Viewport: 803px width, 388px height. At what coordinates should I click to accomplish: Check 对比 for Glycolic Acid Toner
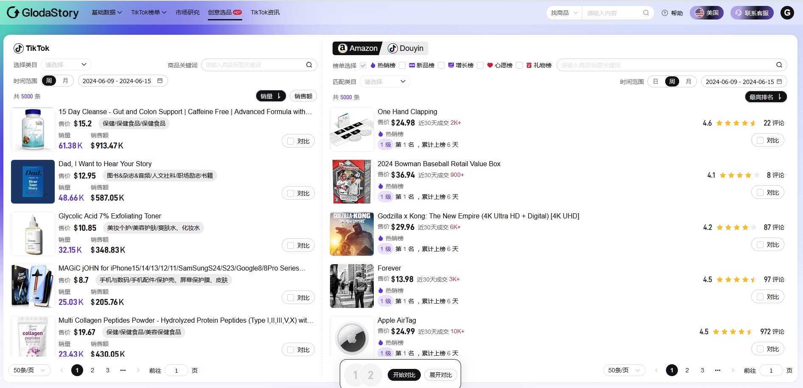pyautogui.click(x=291, y=246)
